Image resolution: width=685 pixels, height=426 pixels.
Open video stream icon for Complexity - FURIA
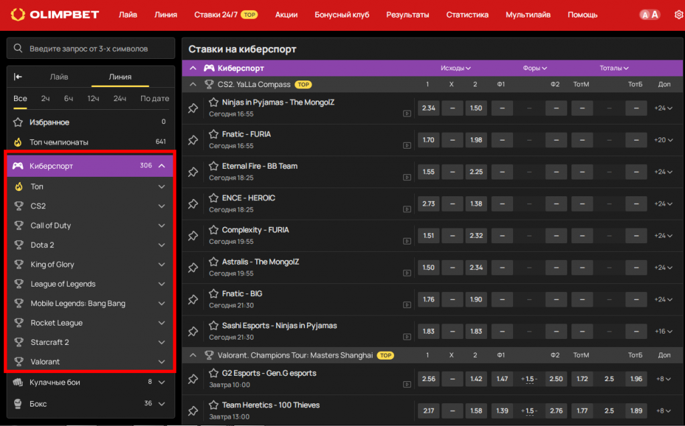point(407,241)
